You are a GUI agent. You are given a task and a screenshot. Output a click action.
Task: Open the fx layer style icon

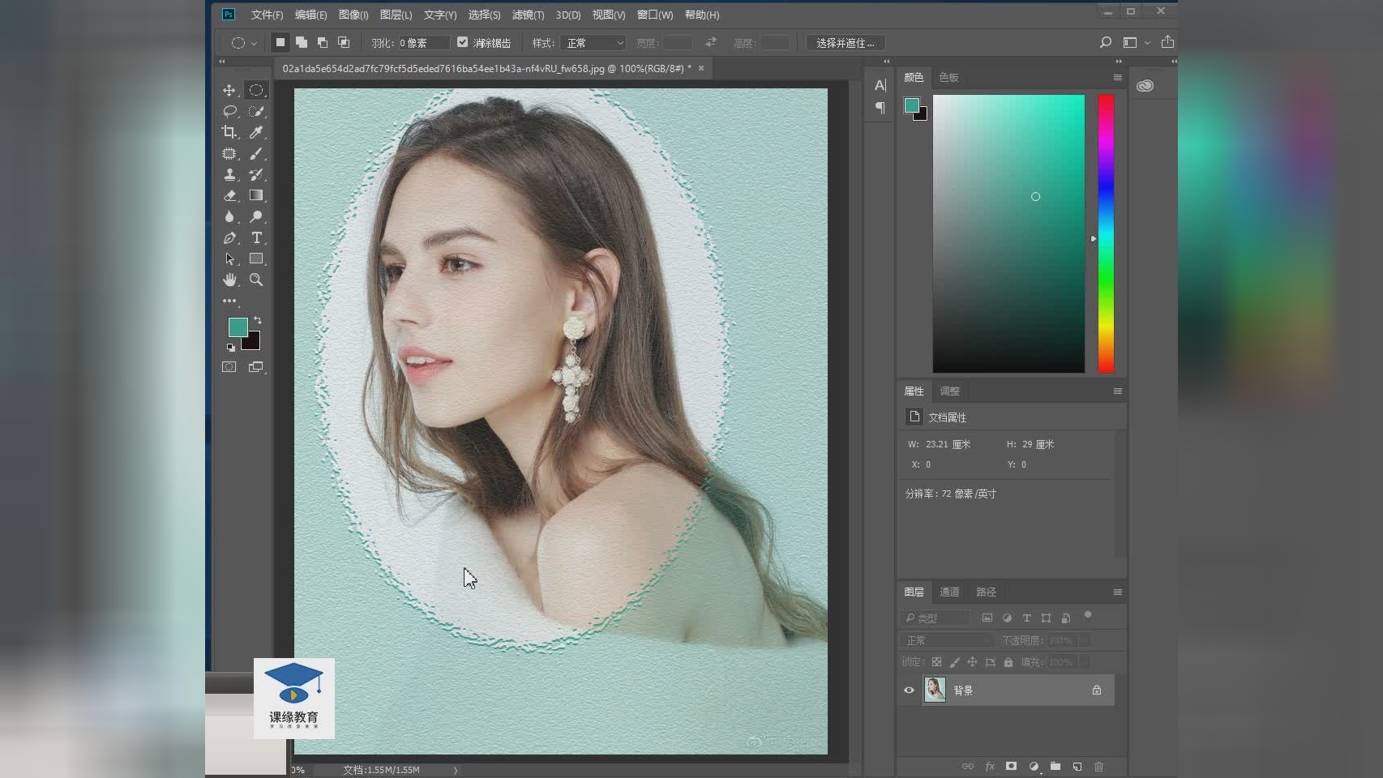(990, 766)
